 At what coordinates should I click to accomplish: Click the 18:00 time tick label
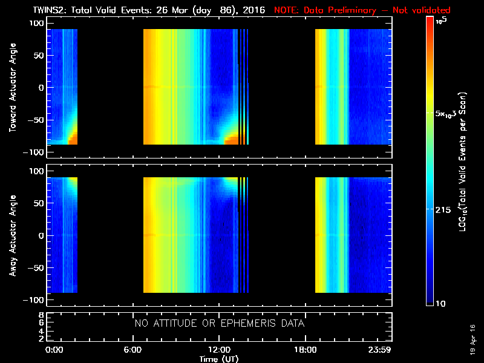[304, 350]
